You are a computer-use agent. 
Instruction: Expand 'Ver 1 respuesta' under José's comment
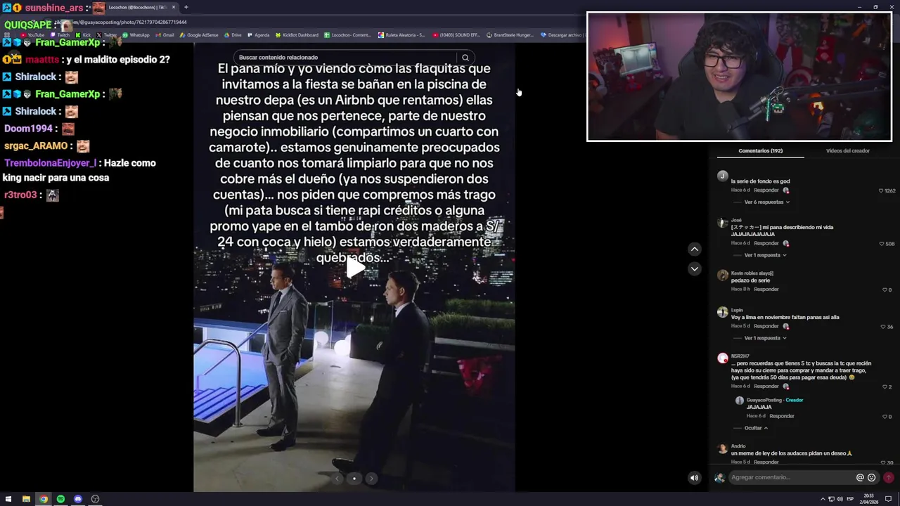(x=765, y=255)
